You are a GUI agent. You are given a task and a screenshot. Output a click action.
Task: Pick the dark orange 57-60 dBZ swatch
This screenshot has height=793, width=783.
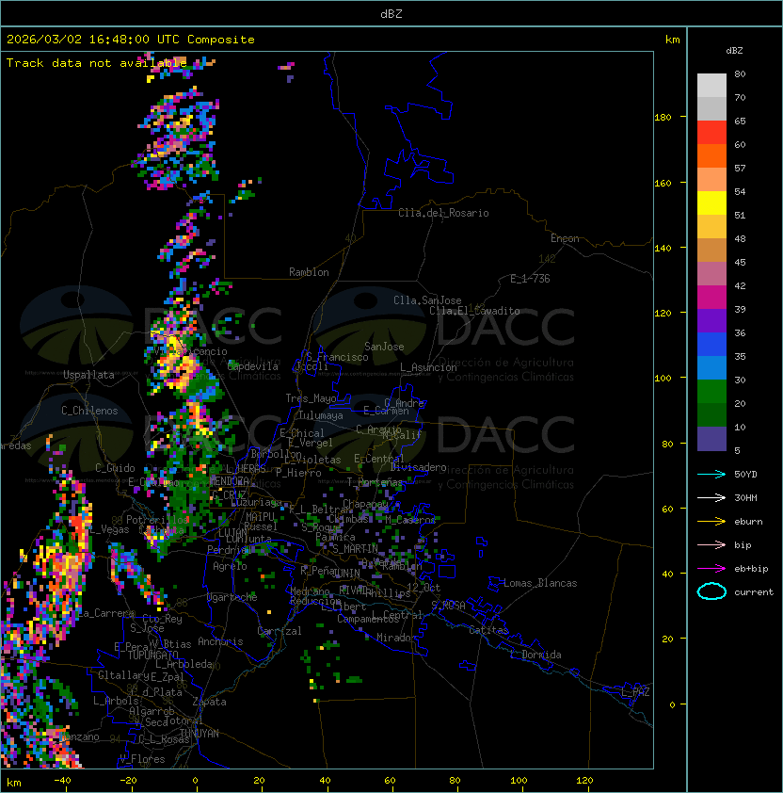[x=711, y=156]
